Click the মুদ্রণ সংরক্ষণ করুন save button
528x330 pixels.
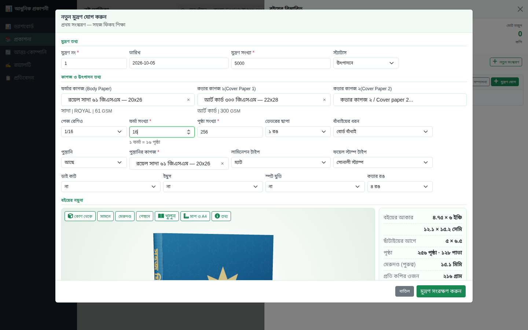click(x=441, y=291)
